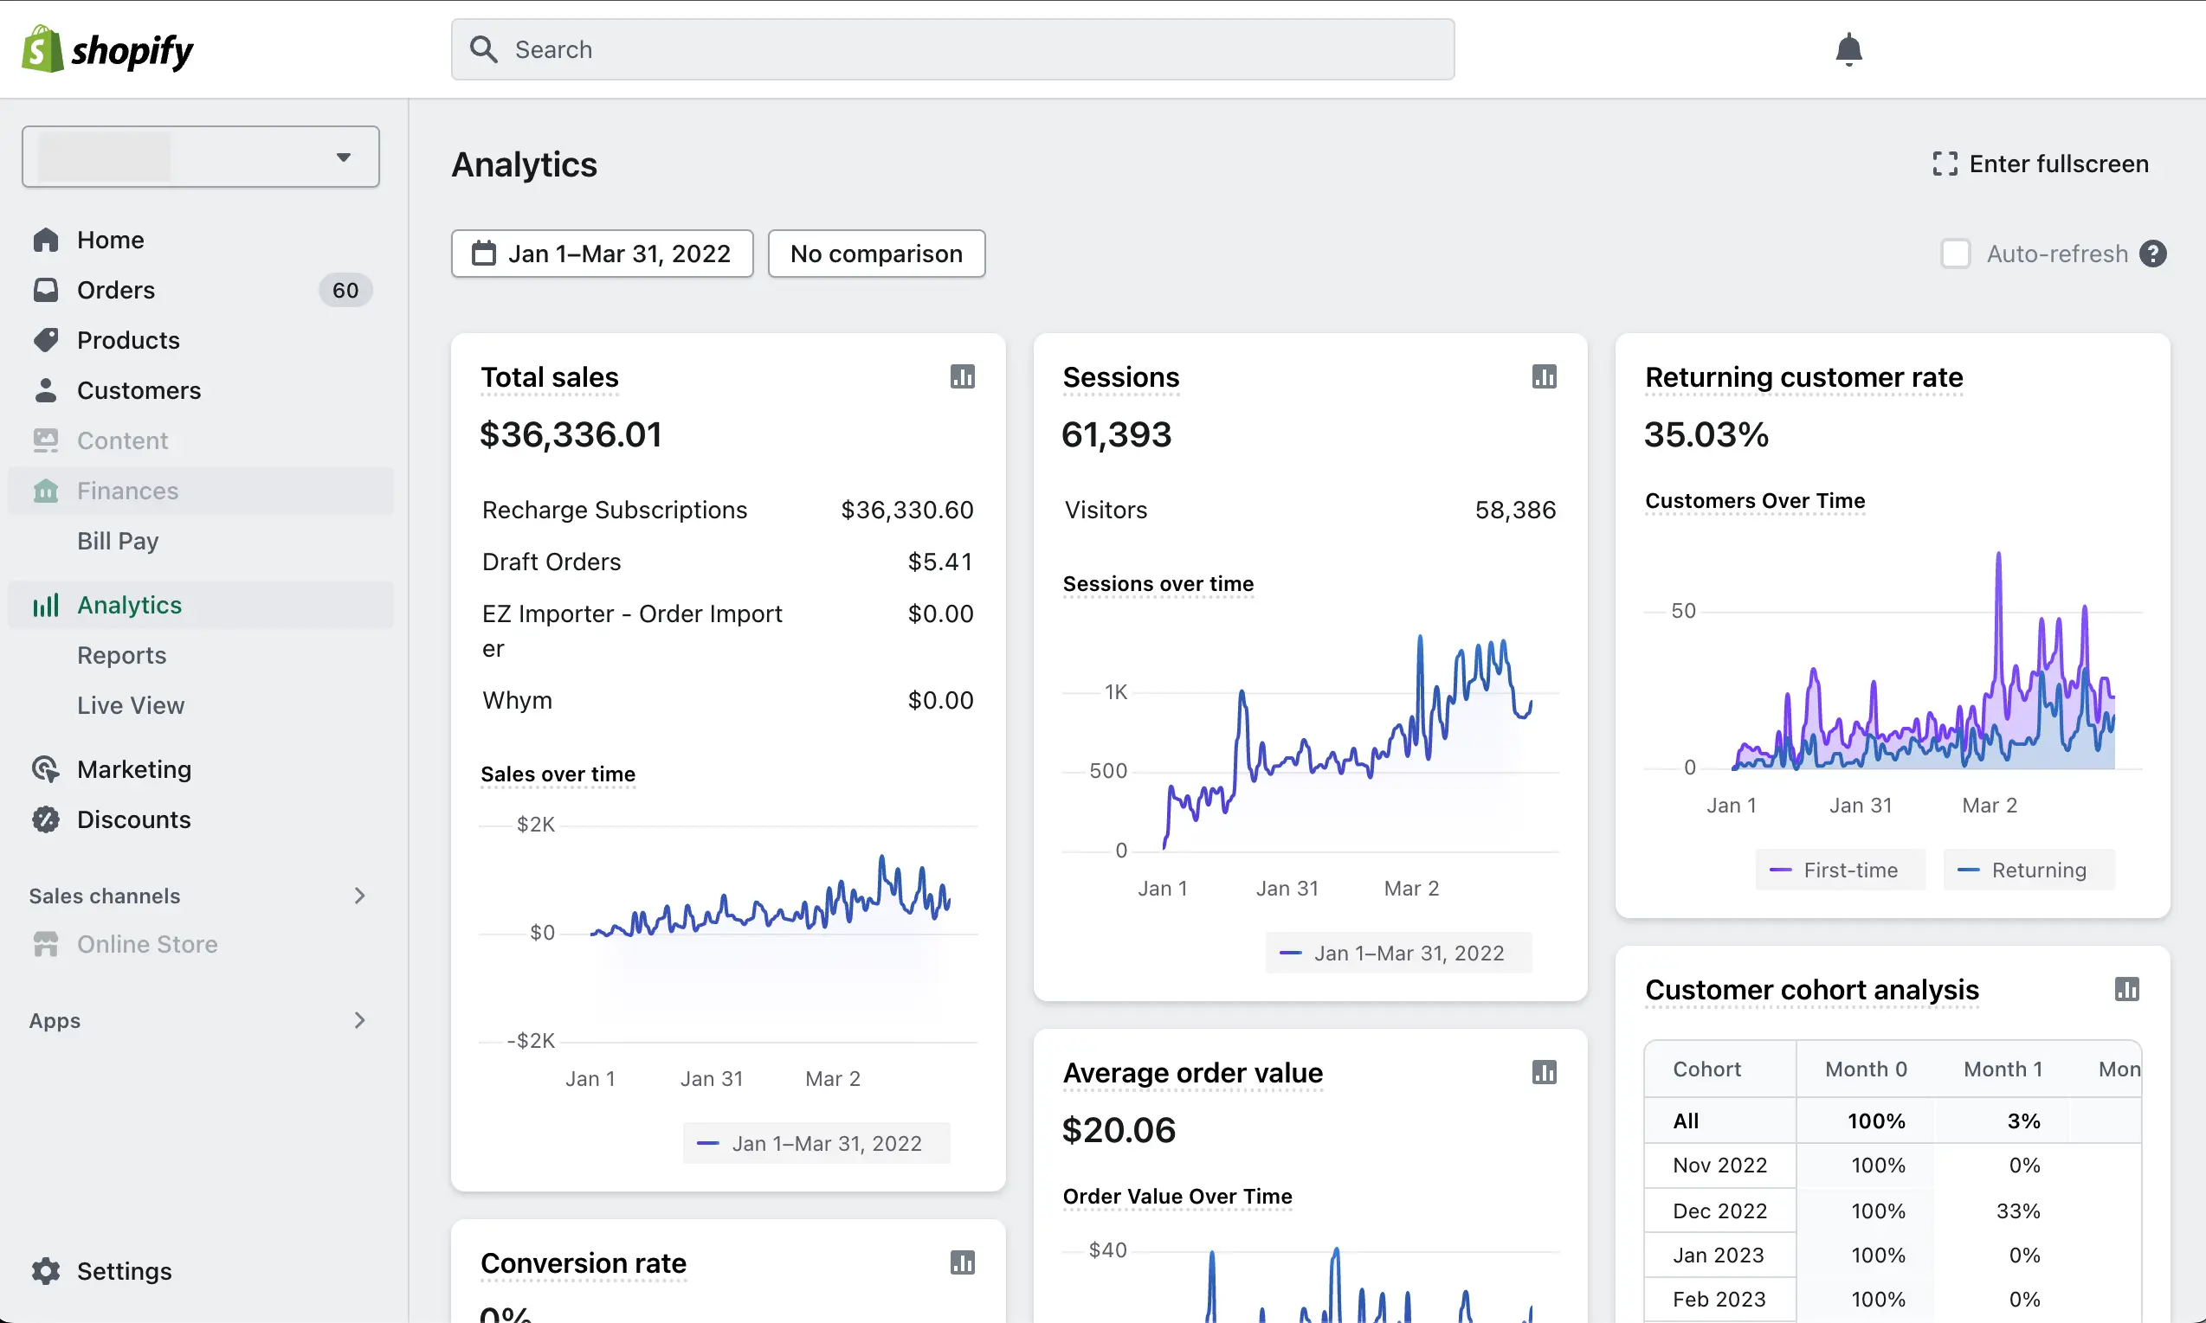Open report icon on Sessions card
This screenshot has width=2206, height=1323.
click(1543, 377)
